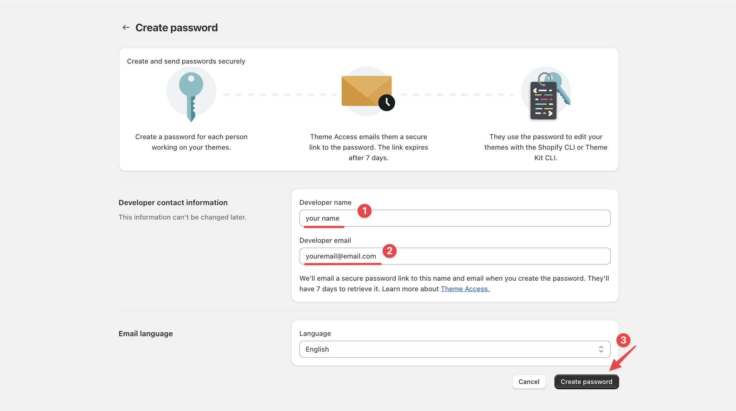Click the up-down chevron on the English selector
The width and height of the screenshot is (736, 411).
tap(601, 349)
